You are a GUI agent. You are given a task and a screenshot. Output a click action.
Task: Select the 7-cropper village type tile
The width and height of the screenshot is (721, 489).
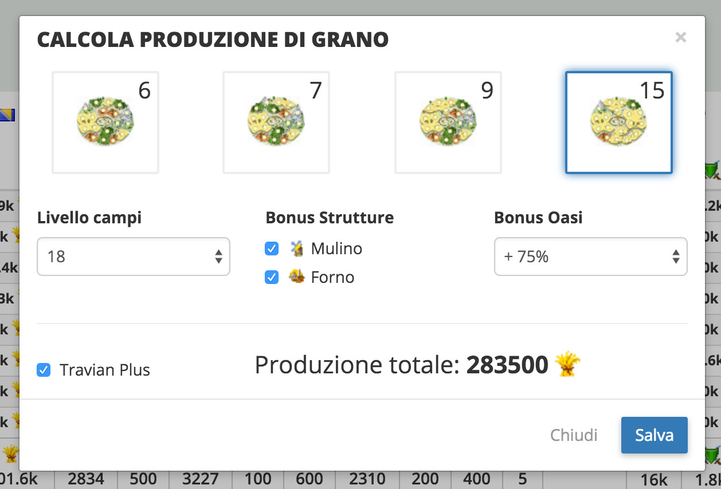(276, 123)
